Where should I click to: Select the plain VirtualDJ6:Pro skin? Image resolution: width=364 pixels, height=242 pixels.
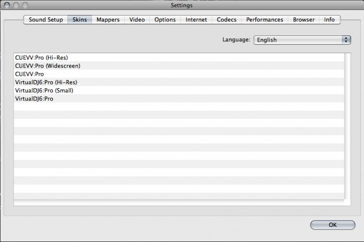34,99
